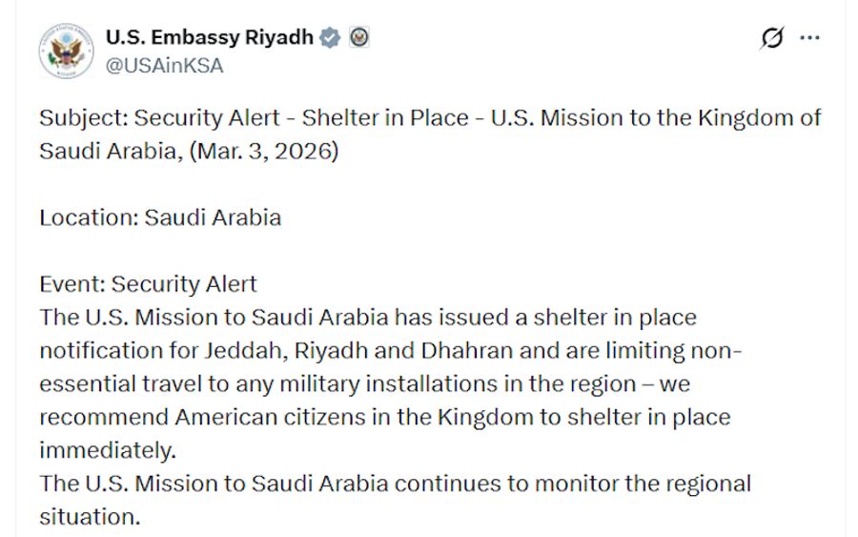Viewport: 858px width, 537px height.
Task: Click the "Location: Saudi Arabia" line
Action: coord(160,217)
